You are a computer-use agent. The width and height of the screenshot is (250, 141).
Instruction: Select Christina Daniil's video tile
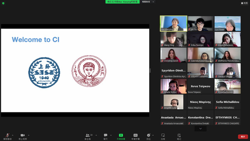pos(173,55)
